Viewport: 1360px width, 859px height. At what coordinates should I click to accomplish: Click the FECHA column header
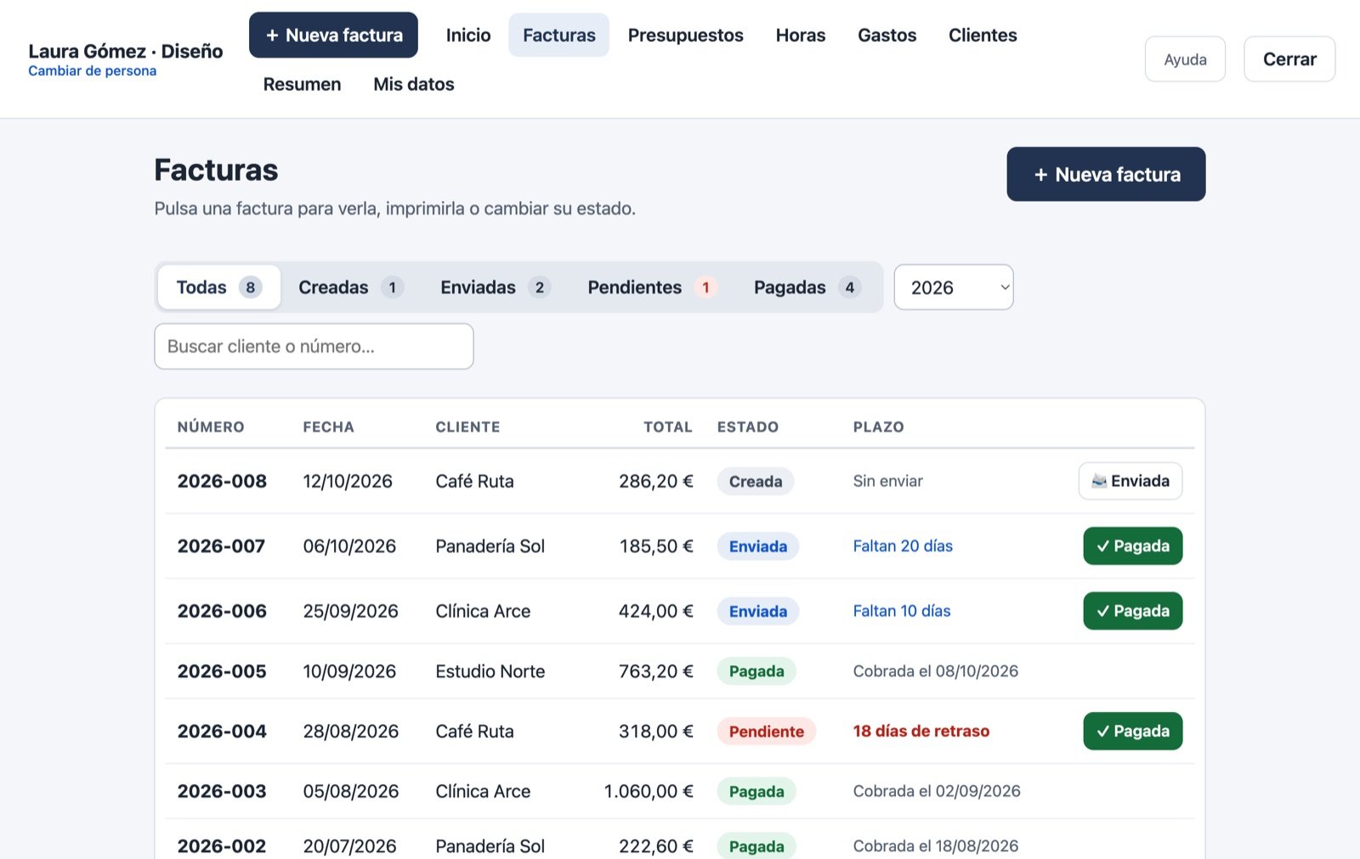(x=329, y=427)
